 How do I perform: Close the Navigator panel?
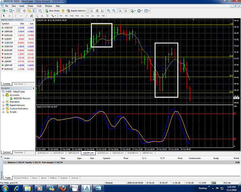click(x=33, y=88)
